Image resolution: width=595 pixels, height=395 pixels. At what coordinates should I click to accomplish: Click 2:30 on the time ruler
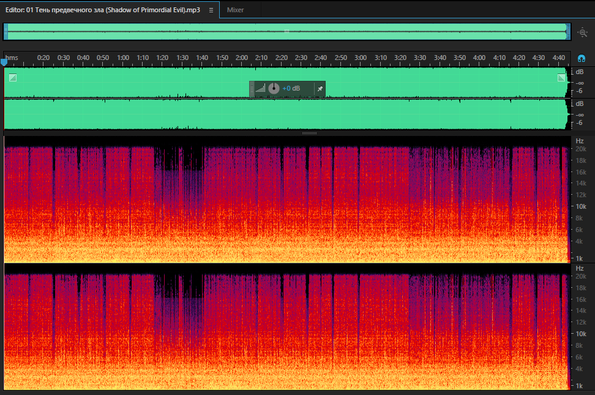[x=301, y=58]
